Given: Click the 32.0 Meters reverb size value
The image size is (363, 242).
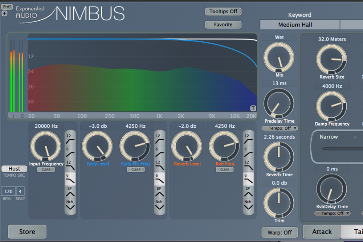Looking at the screenshot, I should tap(332, 39).
